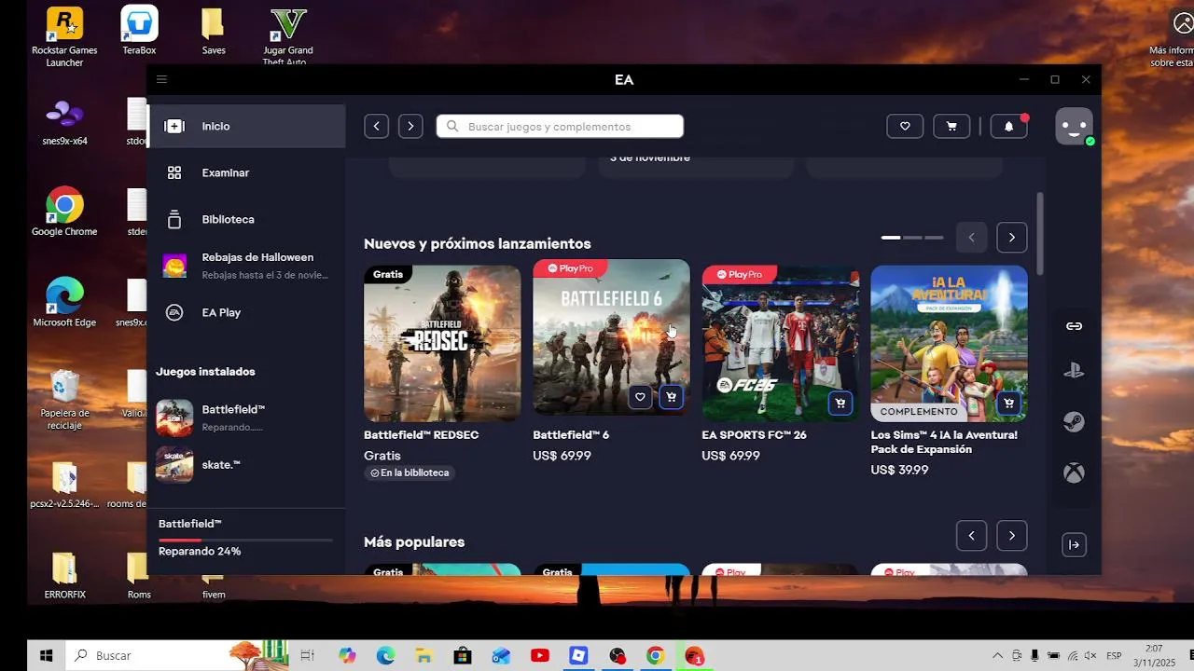The width and height of the screenshot is (1194, 671).
Task: Click the EA app vertical scrollbar
Action: pos(1040,233)
